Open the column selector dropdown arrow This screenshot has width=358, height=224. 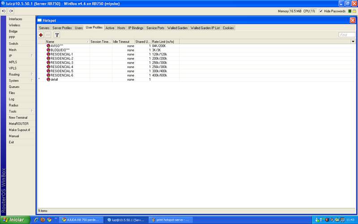click(x=353, y=42)
